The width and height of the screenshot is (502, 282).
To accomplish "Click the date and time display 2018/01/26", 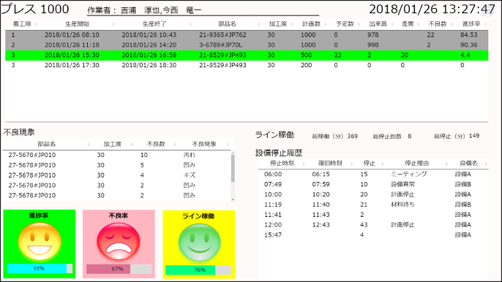I will (432, 9).
